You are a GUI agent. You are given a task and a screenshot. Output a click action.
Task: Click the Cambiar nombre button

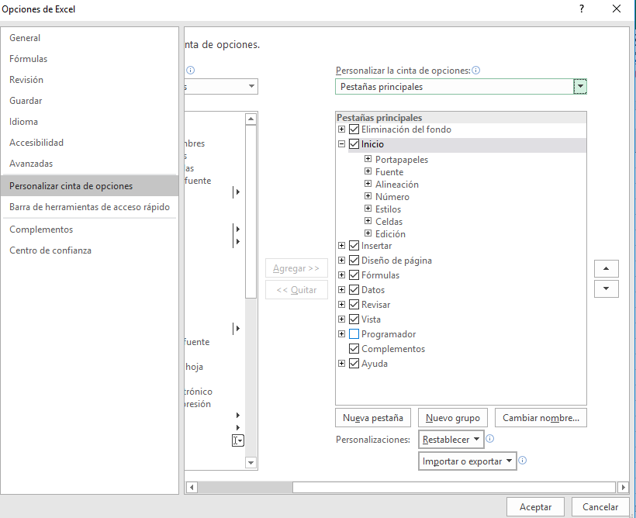(541, 418)
